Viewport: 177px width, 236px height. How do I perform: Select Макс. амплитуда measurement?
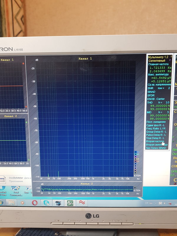[x=158, y=75]
